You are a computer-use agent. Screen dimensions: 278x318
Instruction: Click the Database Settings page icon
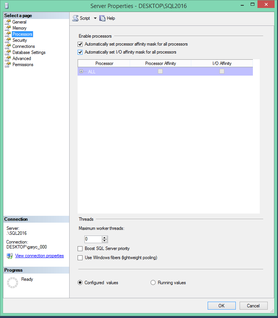(x=8, y=52)
